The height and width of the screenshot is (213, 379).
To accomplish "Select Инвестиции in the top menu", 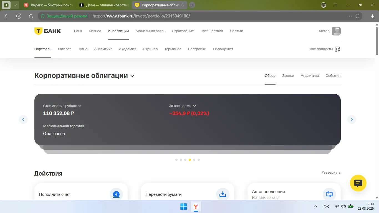I will (x=118, y=31).
